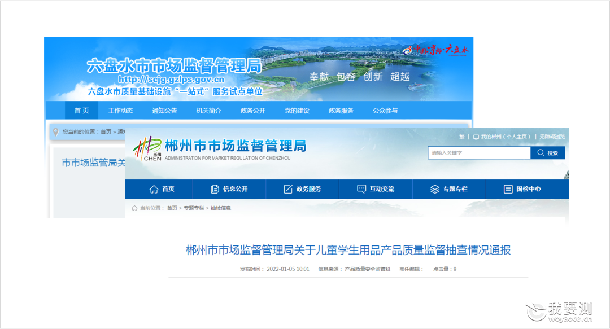This screenshot has width=610, height=329.
Task: Select 首页 text in Chenzhou navigation bar
Action: click(168, 189)
